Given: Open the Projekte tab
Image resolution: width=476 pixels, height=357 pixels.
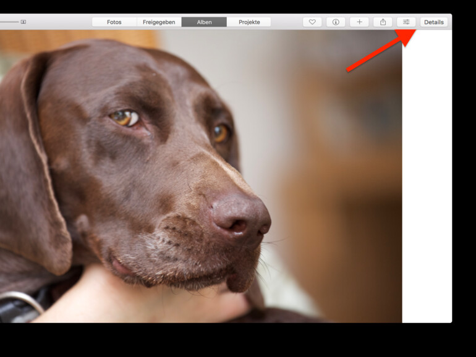Looking at the screenshot, I should click(249, 22).
